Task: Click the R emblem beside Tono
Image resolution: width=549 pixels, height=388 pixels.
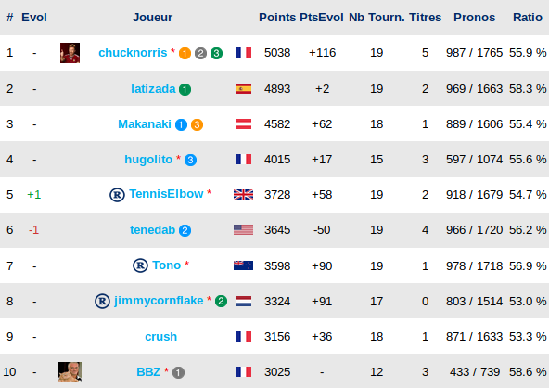Action: (140, 265)
